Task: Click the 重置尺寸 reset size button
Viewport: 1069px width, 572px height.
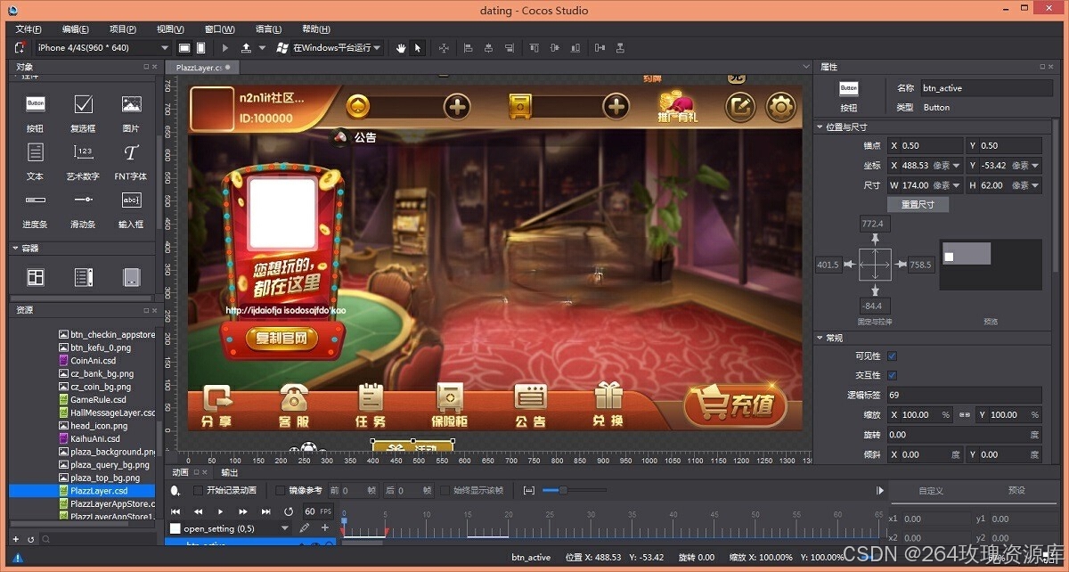Action: coord(918,204)
